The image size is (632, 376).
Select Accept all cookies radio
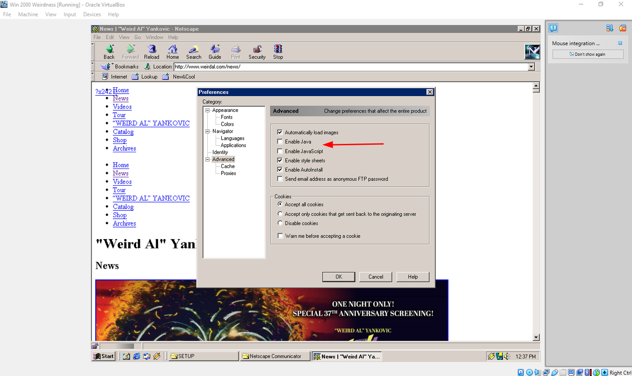pos(280,204)
